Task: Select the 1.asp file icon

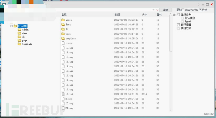Action: pos(63,43)
